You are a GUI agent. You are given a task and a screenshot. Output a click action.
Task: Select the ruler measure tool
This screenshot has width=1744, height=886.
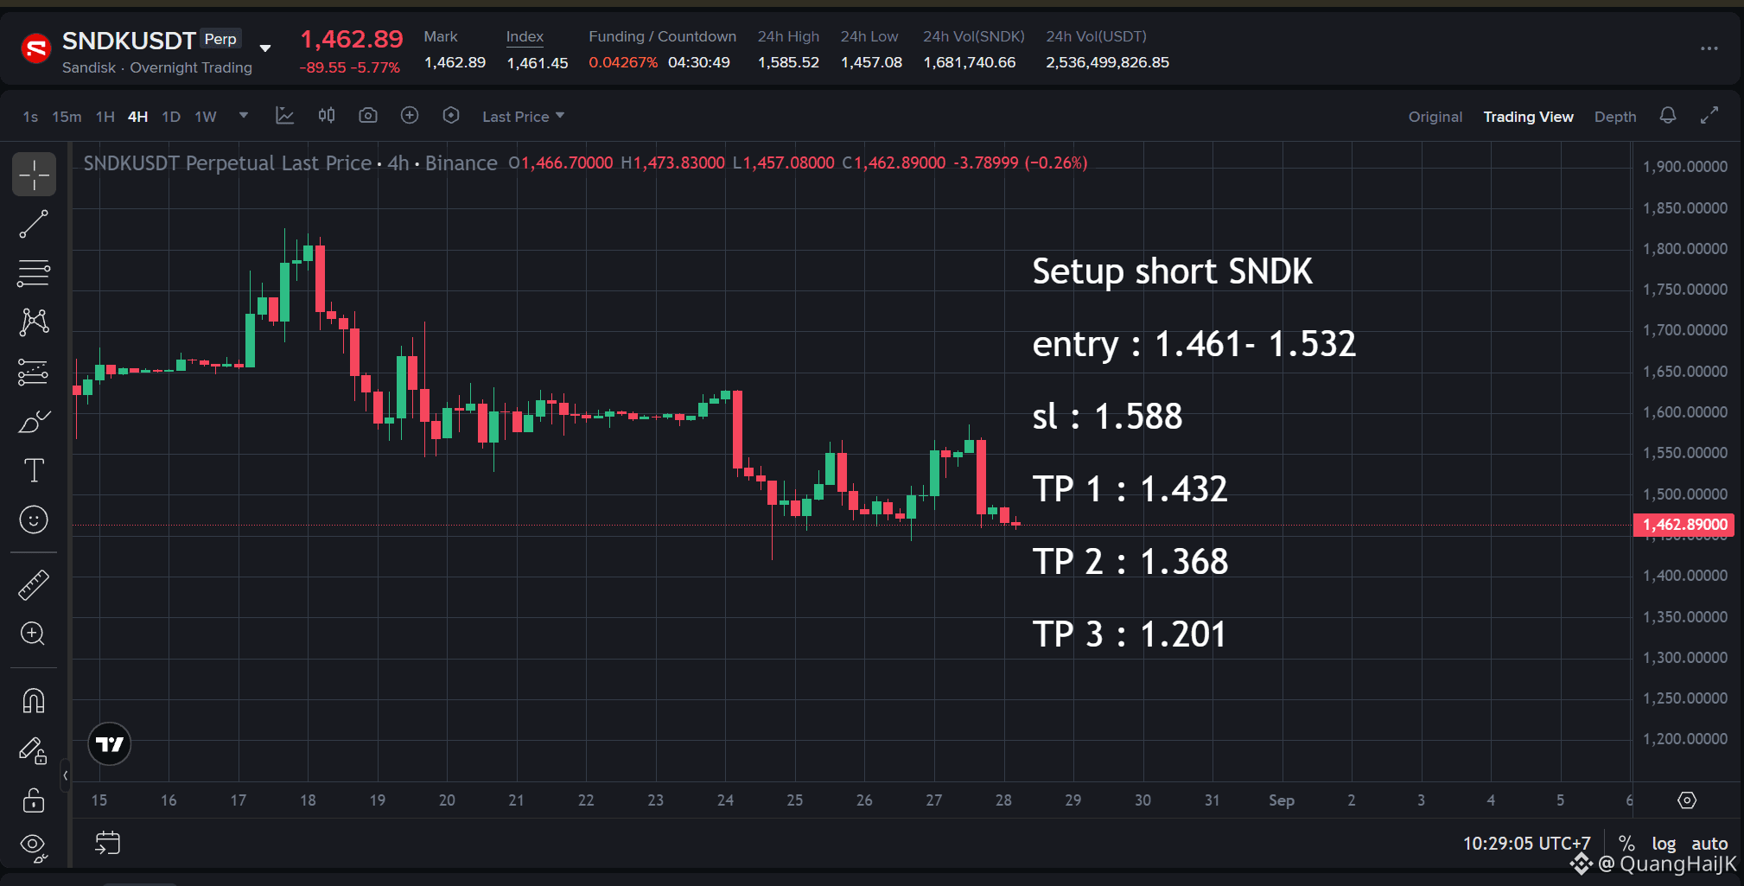[34, 585]
